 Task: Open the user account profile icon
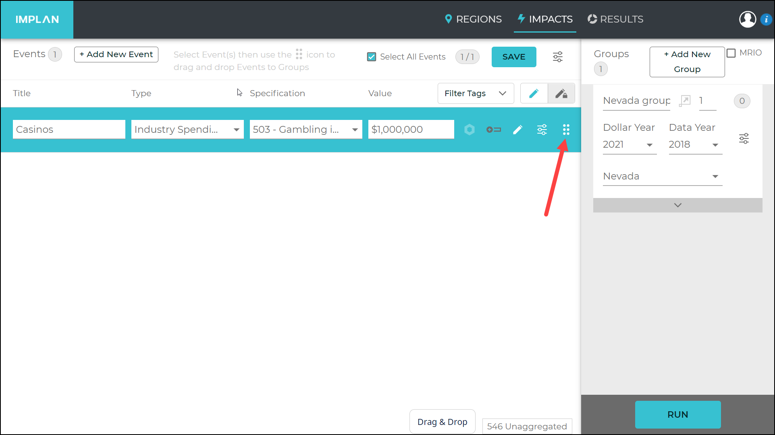pyautogui.click(x=747, y=19)
